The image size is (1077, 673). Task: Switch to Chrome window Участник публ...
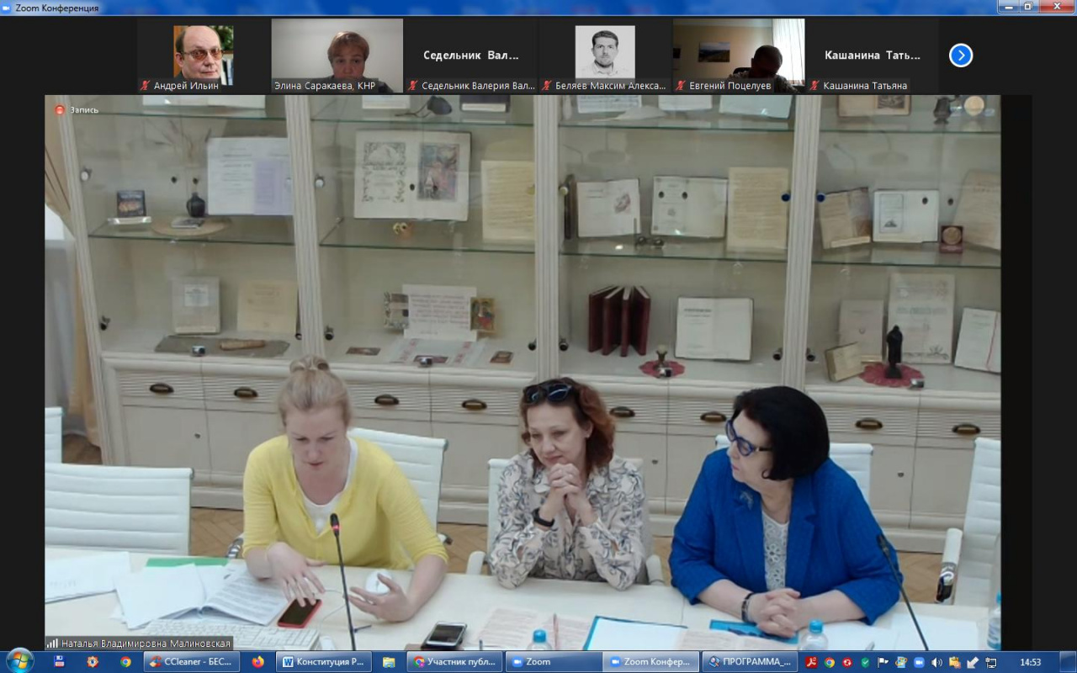click(454, 662)
